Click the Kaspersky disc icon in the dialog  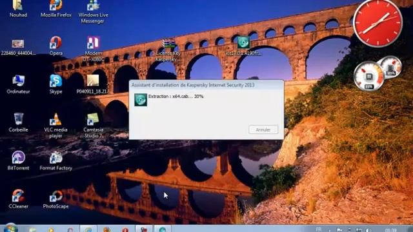coord(141,100)
